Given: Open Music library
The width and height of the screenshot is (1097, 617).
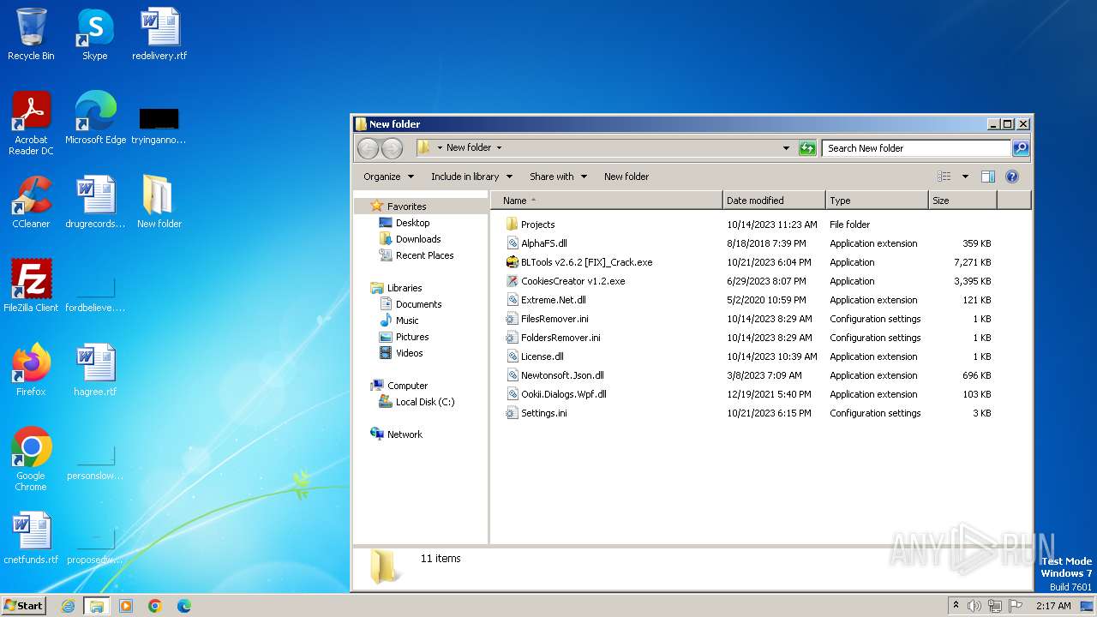Looking at the screenshot, I should coord(407,320).
